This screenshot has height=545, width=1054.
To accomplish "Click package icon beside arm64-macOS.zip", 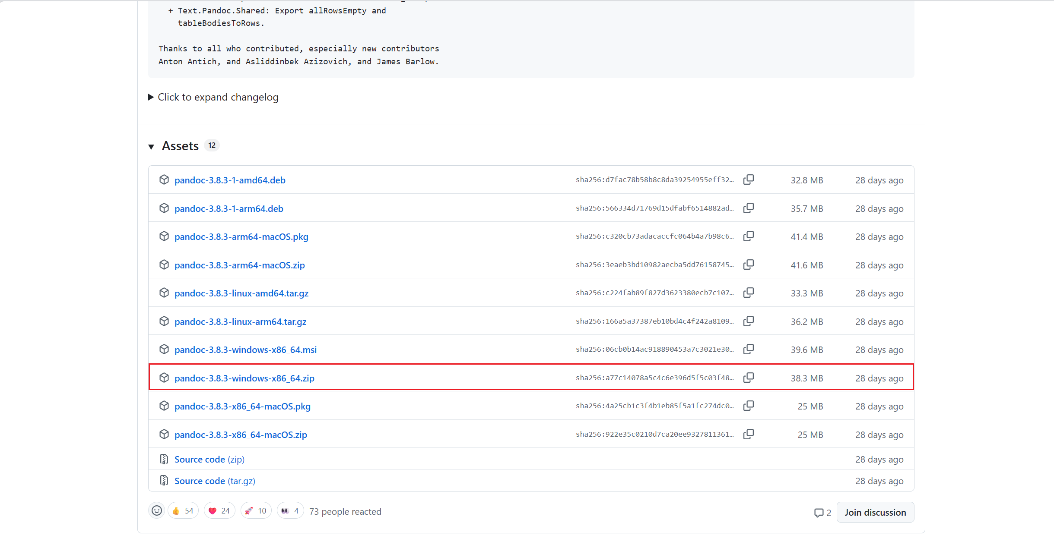I will (164, 265).
